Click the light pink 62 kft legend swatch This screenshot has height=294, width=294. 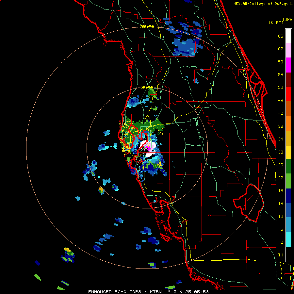(x=288, y=50)
